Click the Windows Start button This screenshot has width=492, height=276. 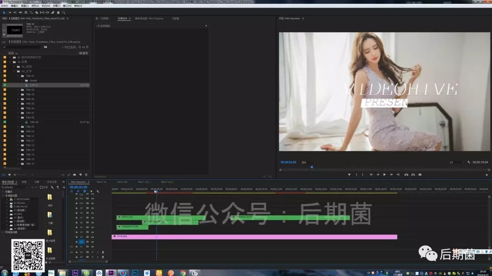[5, 273]
